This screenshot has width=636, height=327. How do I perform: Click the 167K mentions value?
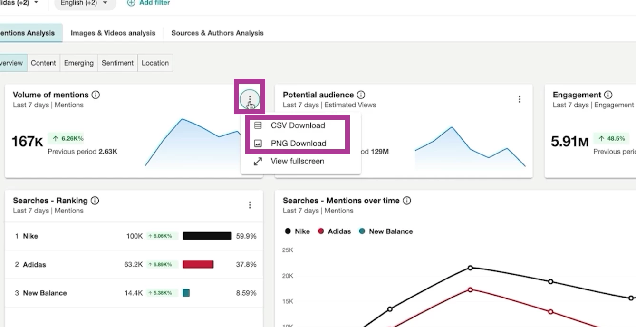(27, 141)
